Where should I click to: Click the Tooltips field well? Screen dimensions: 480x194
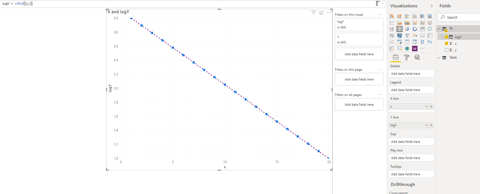tap(411, 174)
